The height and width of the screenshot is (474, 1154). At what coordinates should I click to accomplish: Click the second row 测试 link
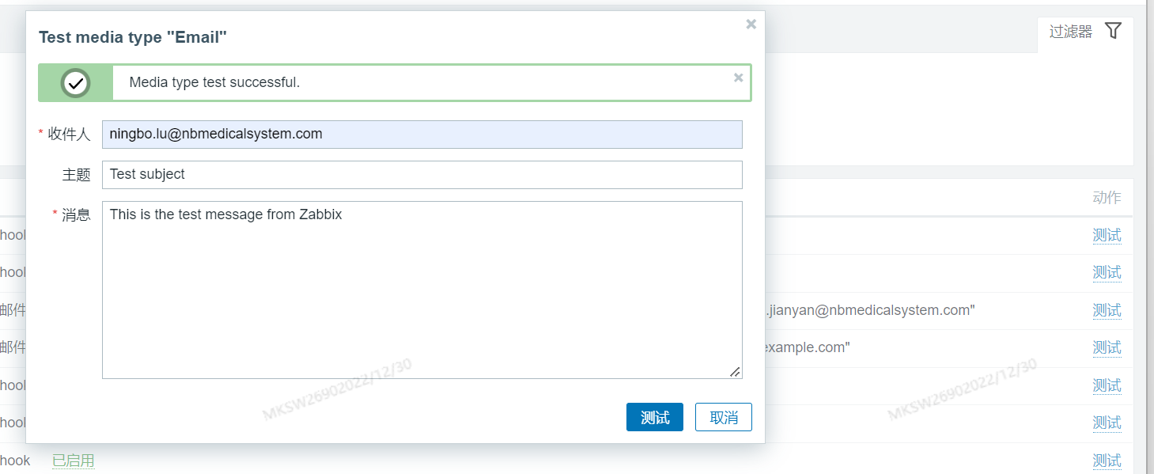click(x=1107, y=273)
